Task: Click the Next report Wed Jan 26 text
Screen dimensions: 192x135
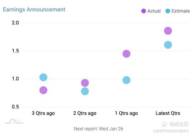Action: point(98,129)
